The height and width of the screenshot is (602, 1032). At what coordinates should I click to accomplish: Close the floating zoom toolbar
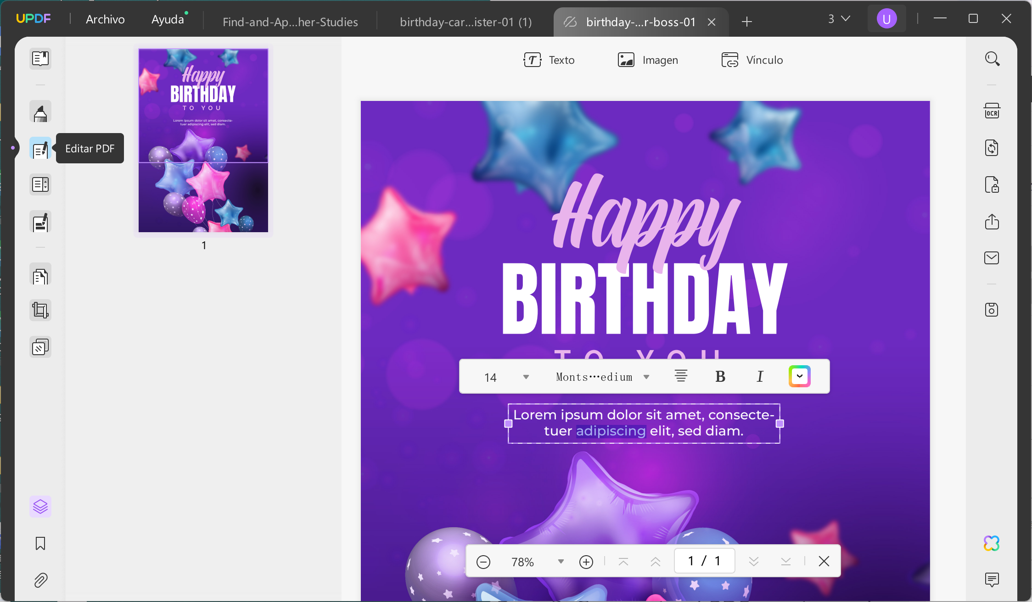tap(824, 561)
